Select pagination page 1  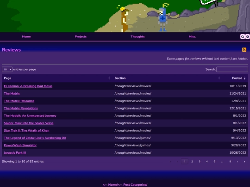pos(185,162)
